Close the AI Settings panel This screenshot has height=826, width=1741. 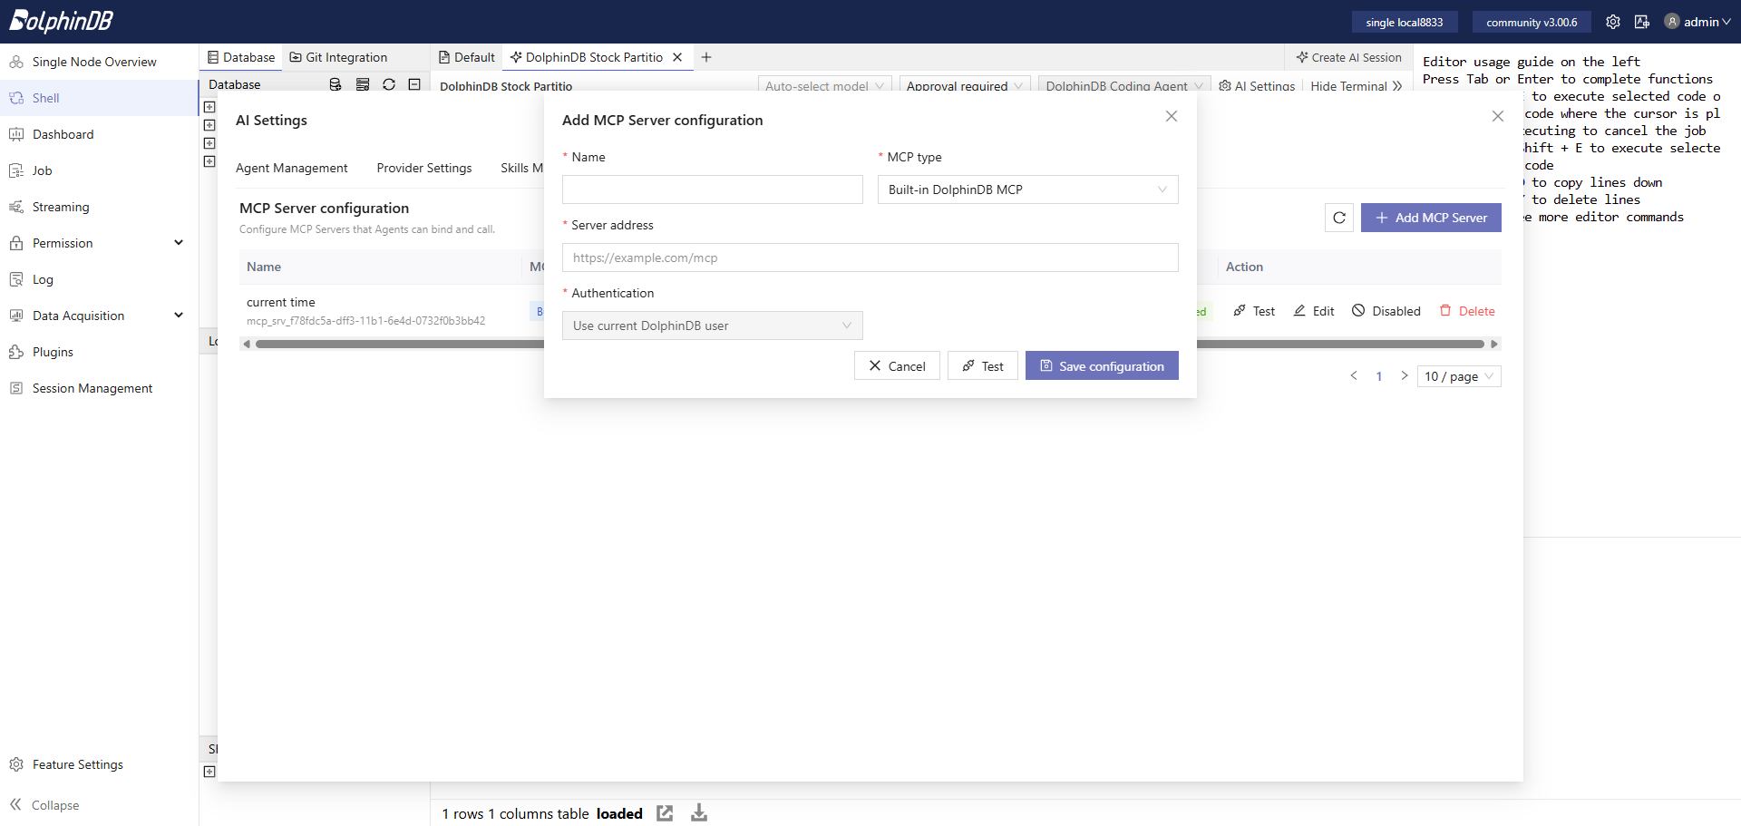[x=1498, y=116]
